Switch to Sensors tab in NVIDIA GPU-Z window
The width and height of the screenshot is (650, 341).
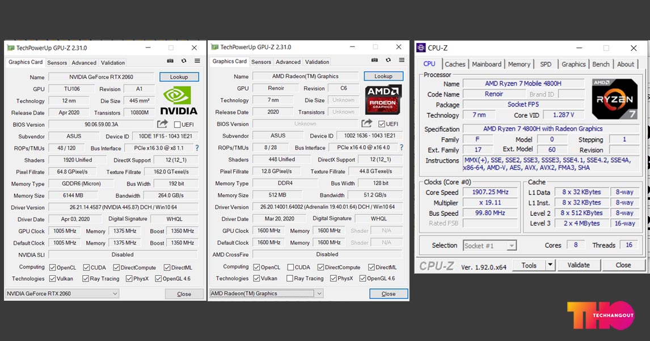pos(57,62)
